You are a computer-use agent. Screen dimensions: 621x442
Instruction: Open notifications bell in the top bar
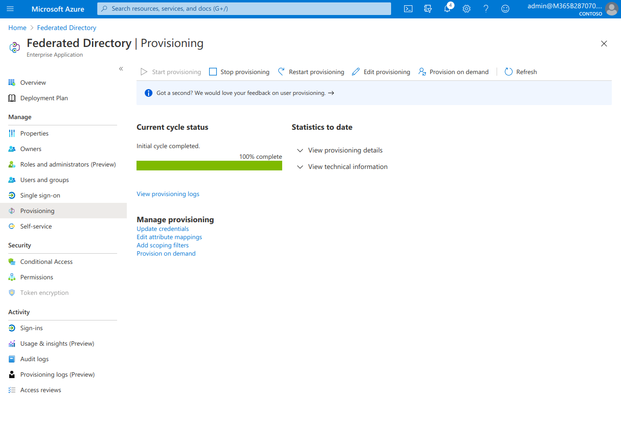[447, 9]
